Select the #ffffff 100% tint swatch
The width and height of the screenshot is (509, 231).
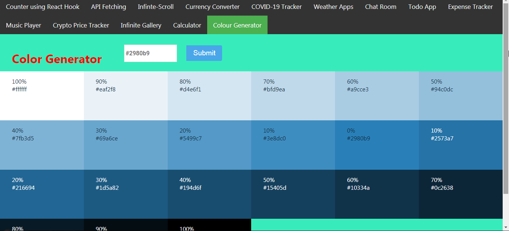click(42, 96)
